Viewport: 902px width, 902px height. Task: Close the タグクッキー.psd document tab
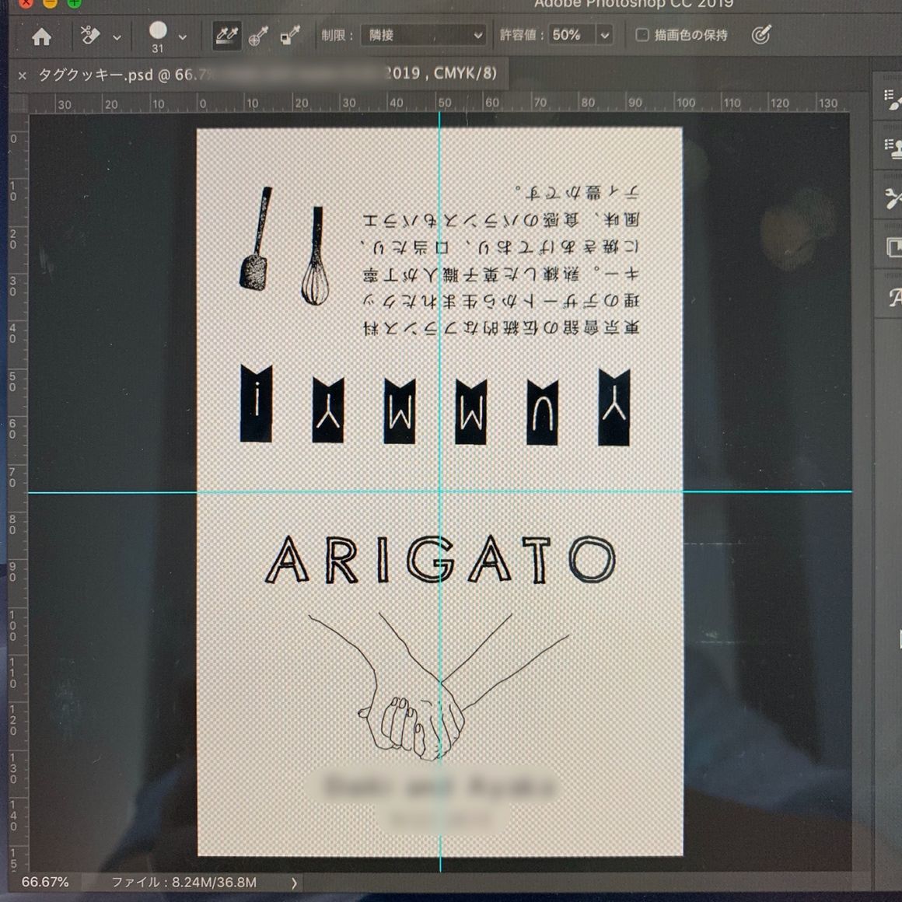click(22, 75)
